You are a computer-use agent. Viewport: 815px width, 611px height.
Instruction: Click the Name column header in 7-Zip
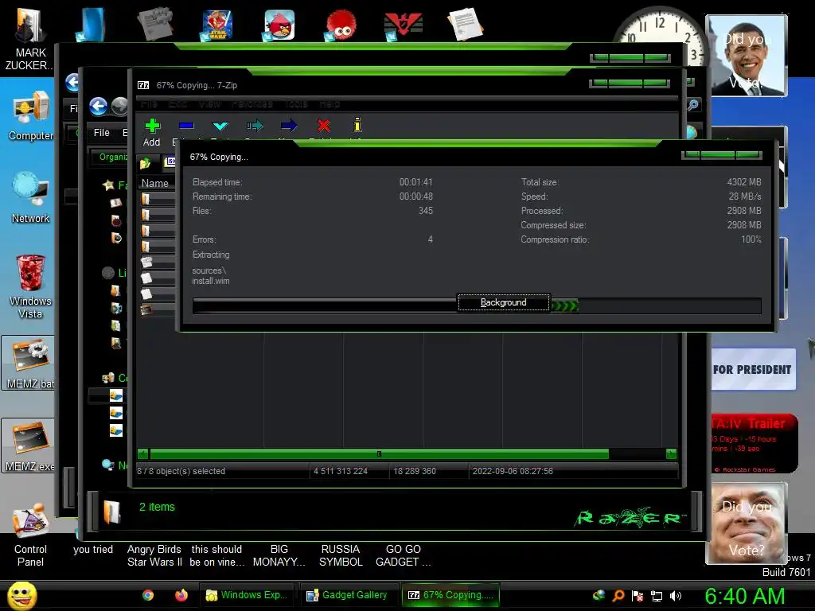pyautogui.click(x=155, y=184)
